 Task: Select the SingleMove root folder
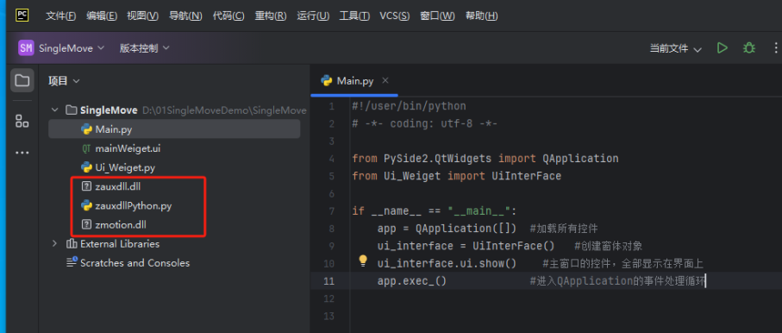pyautogui.click(x=109, y=110)
